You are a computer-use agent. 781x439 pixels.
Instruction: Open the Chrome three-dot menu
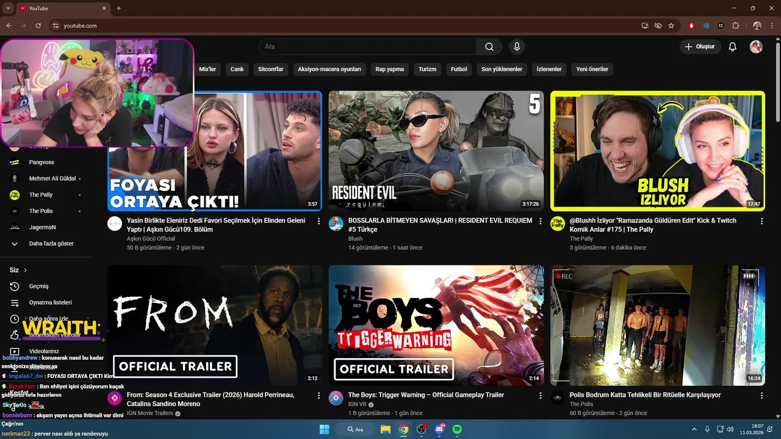click(772, 26)
